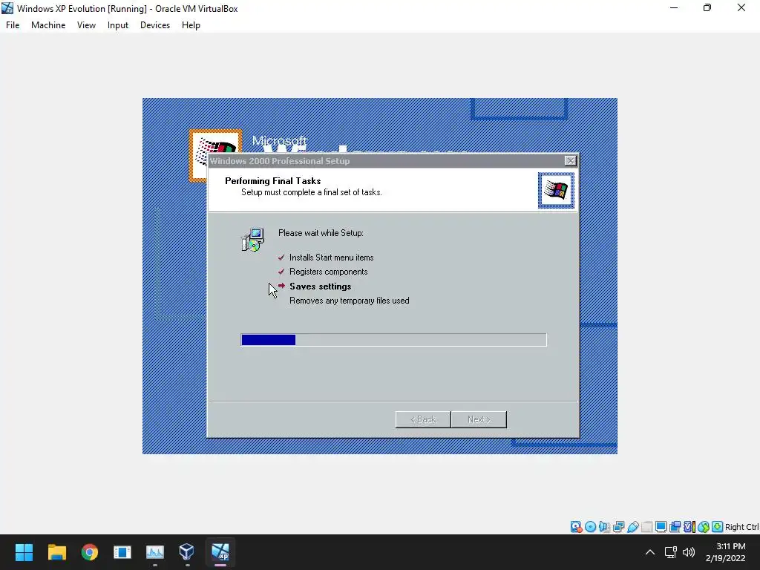Viewport: 760px width, 570px height.
Task: Click the Windows flag logo in Setup header
Action: (556, 190)
